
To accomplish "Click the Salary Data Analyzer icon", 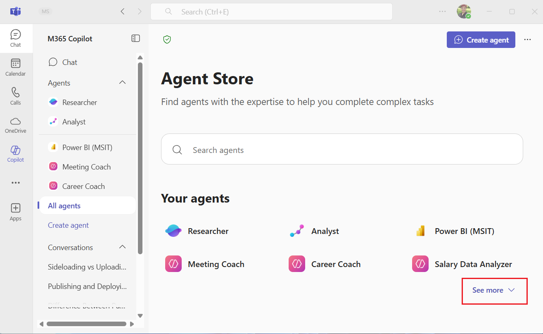I will click(x=420, y=264).
